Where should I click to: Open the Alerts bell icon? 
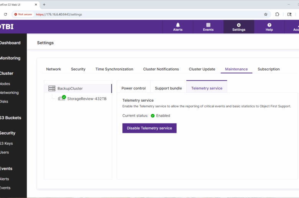(177, 25)
